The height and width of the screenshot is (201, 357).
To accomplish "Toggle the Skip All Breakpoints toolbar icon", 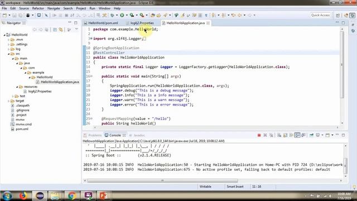I will (x=46, y=15).
